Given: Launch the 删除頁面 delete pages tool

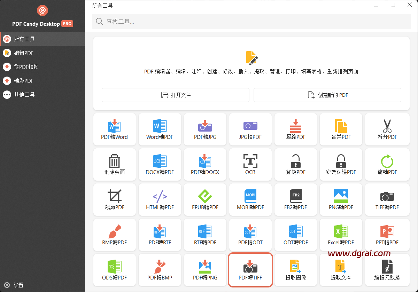Looking at the screenshot, I should tap(114, 164).
